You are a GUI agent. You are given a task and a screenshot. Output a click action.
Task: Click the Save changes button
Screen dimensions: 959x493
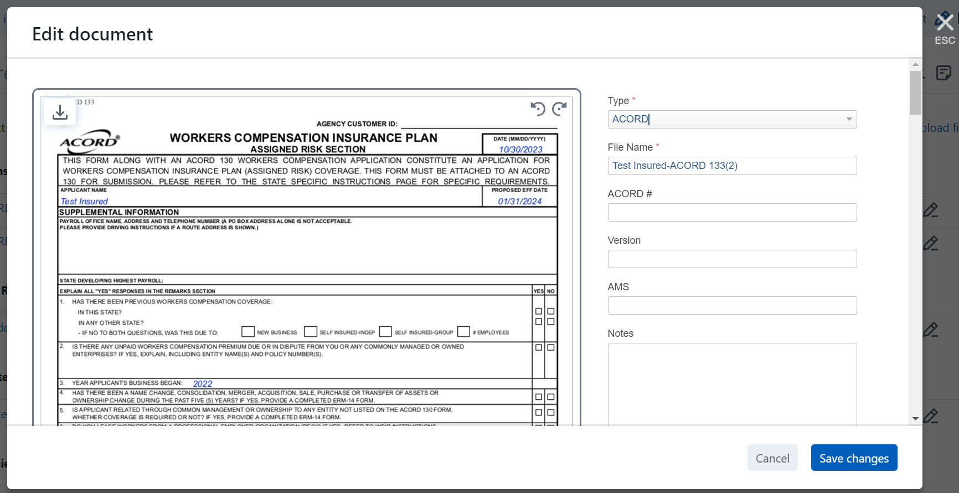tap(854, 458)
